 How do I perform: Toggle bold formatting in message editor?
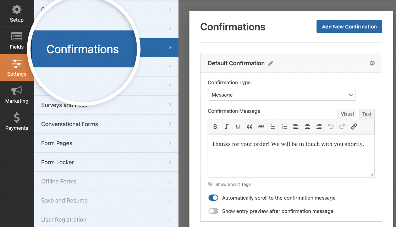pyautogui.click(x=215, y=126)
